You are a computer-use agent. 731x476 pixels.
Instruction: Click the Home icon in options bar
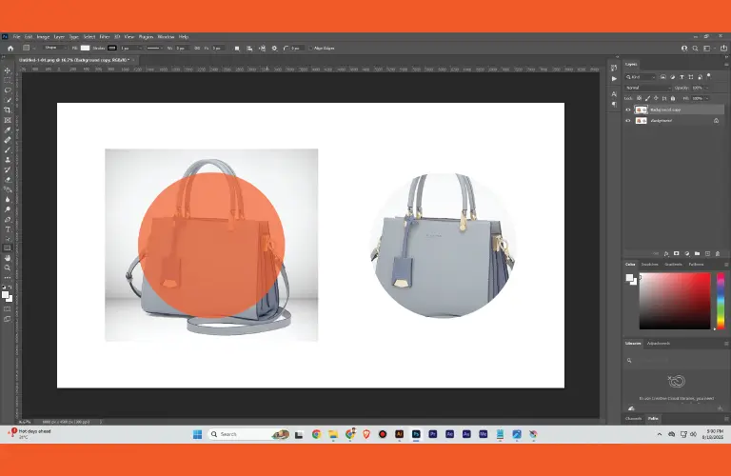[10, 48]
